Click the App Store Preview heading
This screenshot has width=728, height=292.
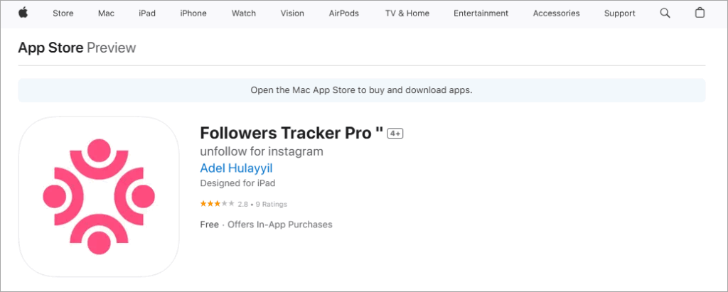(x=77, y=48)
